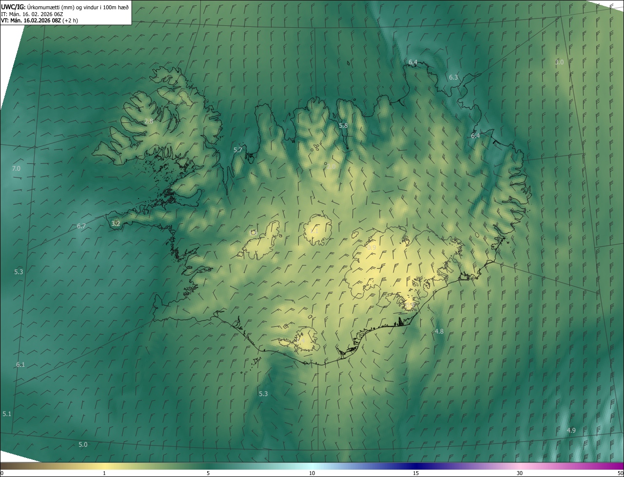The height and width of the screenshot is (477, 624).
Task: Click the 30 mark on the color scale
Action: pyautogui.click(x=520, y=473)
